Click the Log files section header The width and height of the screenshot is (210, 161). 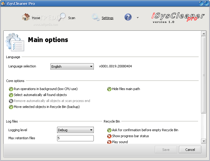coord(12,121)
